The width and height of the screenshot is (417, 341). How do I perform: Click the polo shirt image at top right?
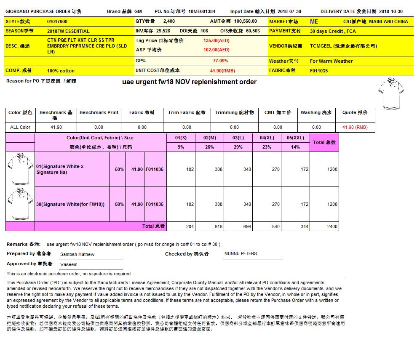point(391,93)
